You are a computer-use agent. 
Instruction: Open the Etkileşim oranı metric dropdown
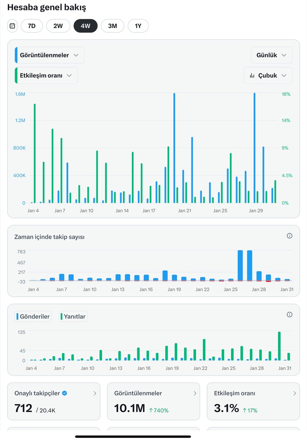pyautogui.click(x=46, y=75)
